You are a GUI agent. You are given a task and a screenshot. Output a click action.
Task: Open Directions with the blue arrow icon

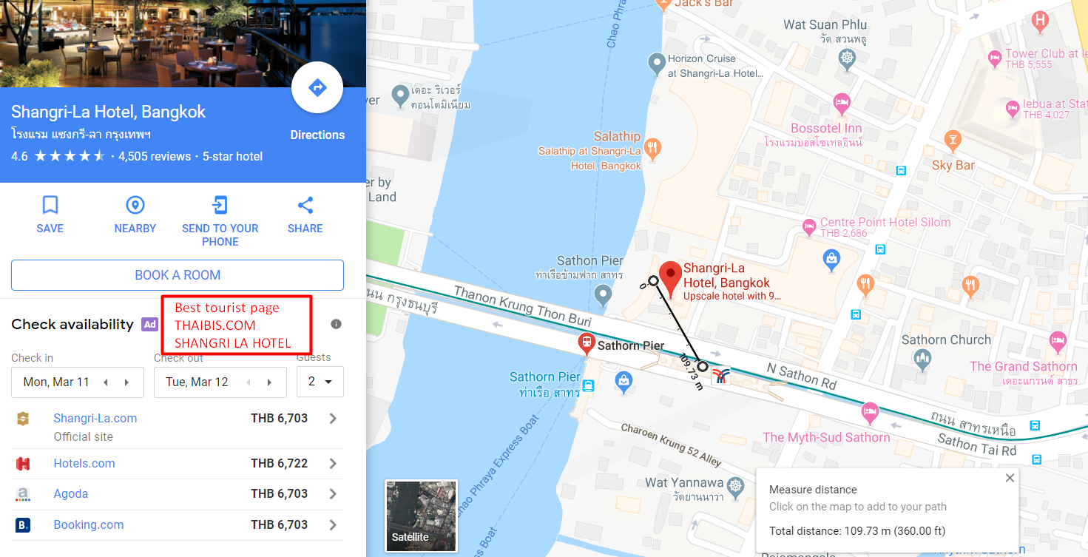[x=317, y=88]
